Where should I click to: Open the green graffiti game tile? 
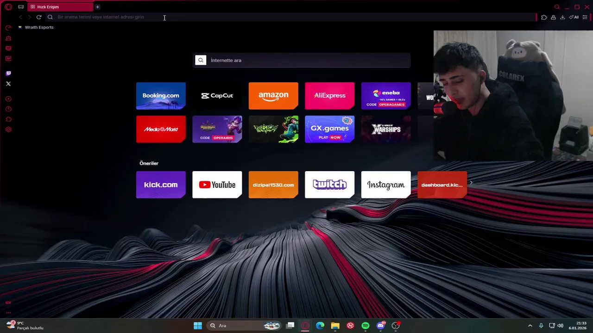[273, 129]
